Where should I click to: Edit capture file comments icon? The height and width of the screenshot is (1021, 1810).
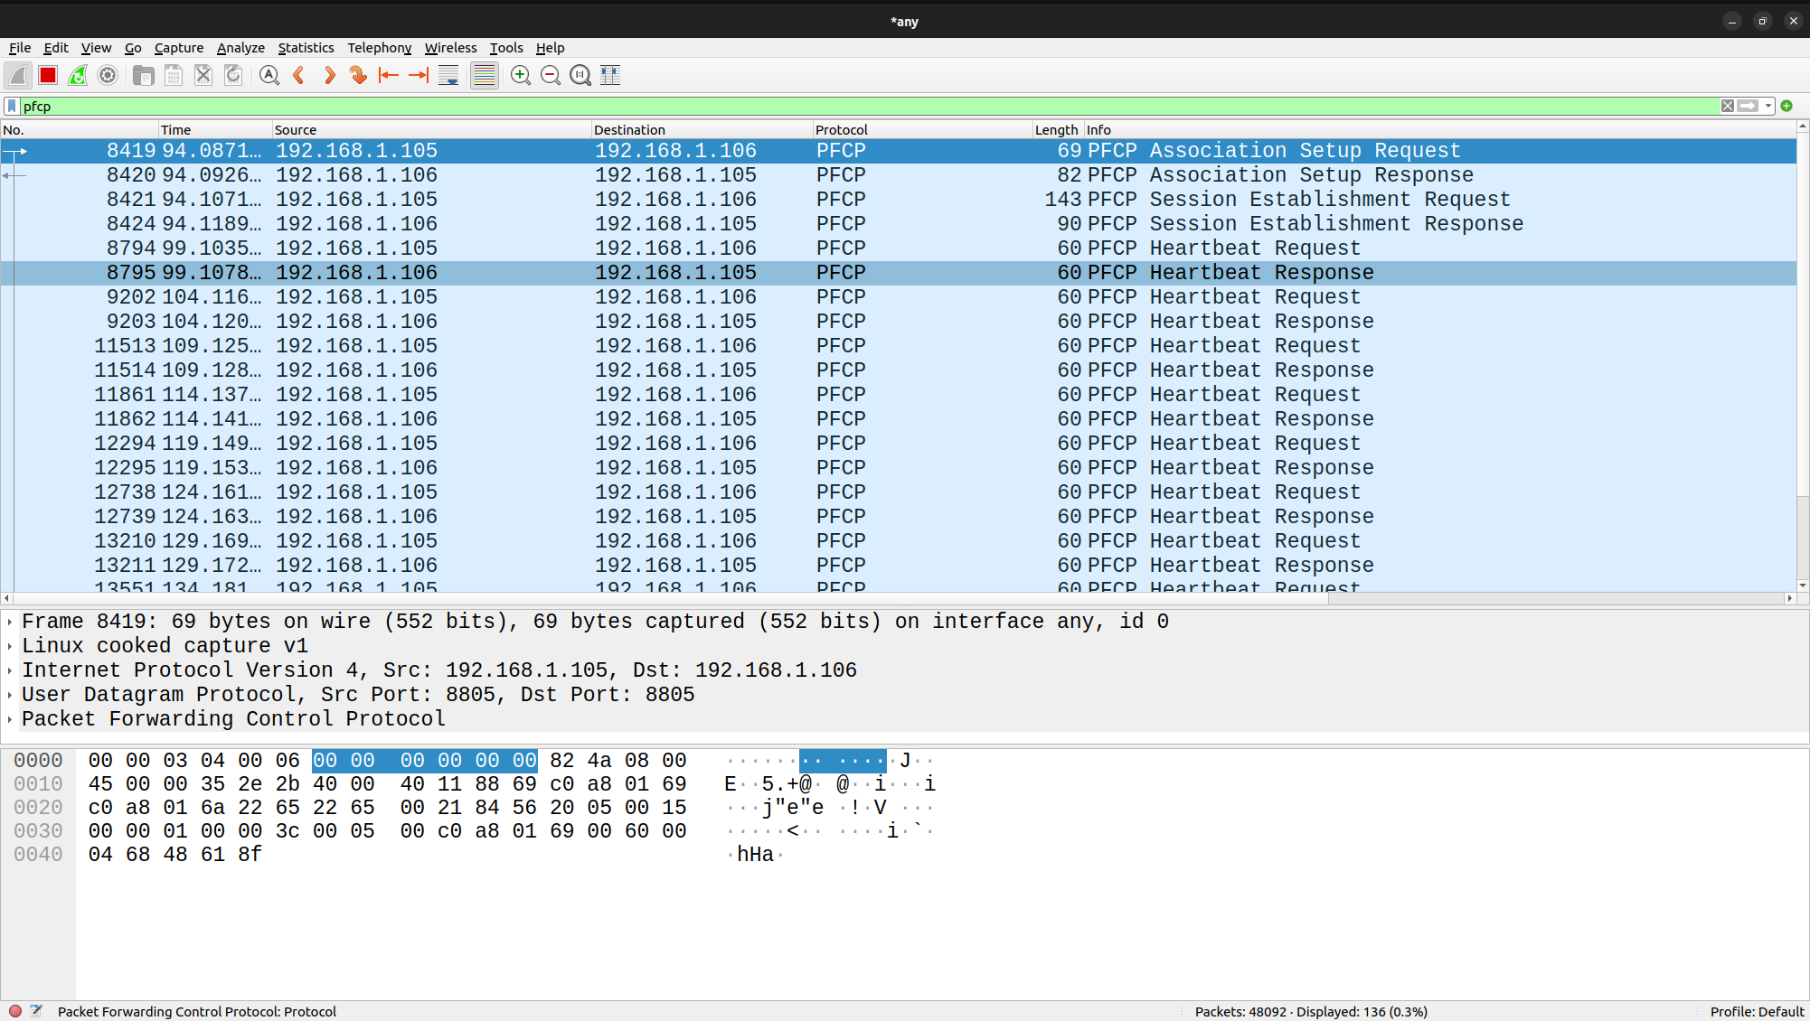(x=36, y=1011)
